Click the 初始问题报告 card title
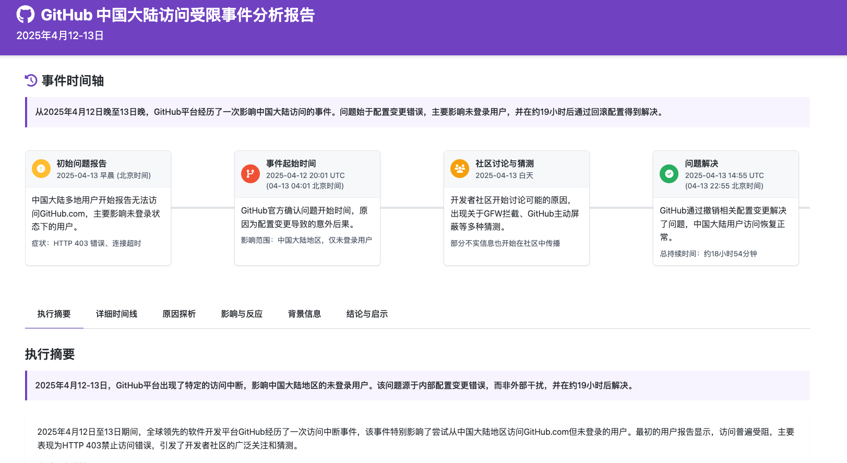Screen dimensions: 847x463 (x=81, y=163)
